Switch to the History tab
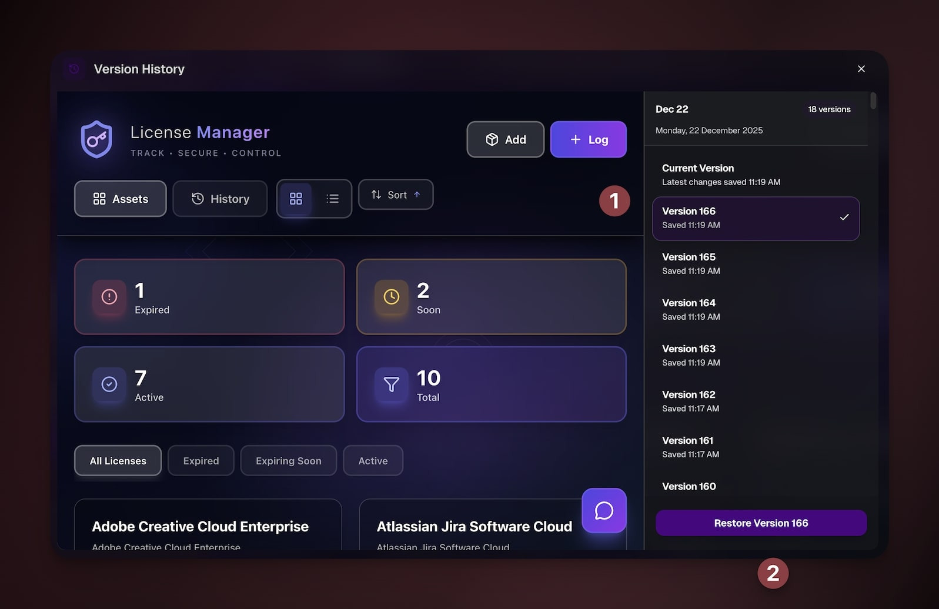 [220, 199]
